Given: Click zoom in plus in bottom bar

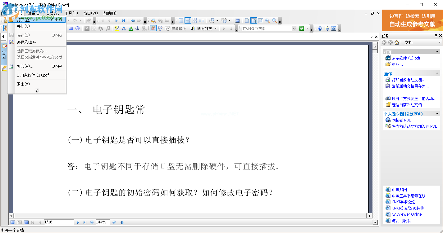Looking at the screenshot, I should click(x=114, y=222).
